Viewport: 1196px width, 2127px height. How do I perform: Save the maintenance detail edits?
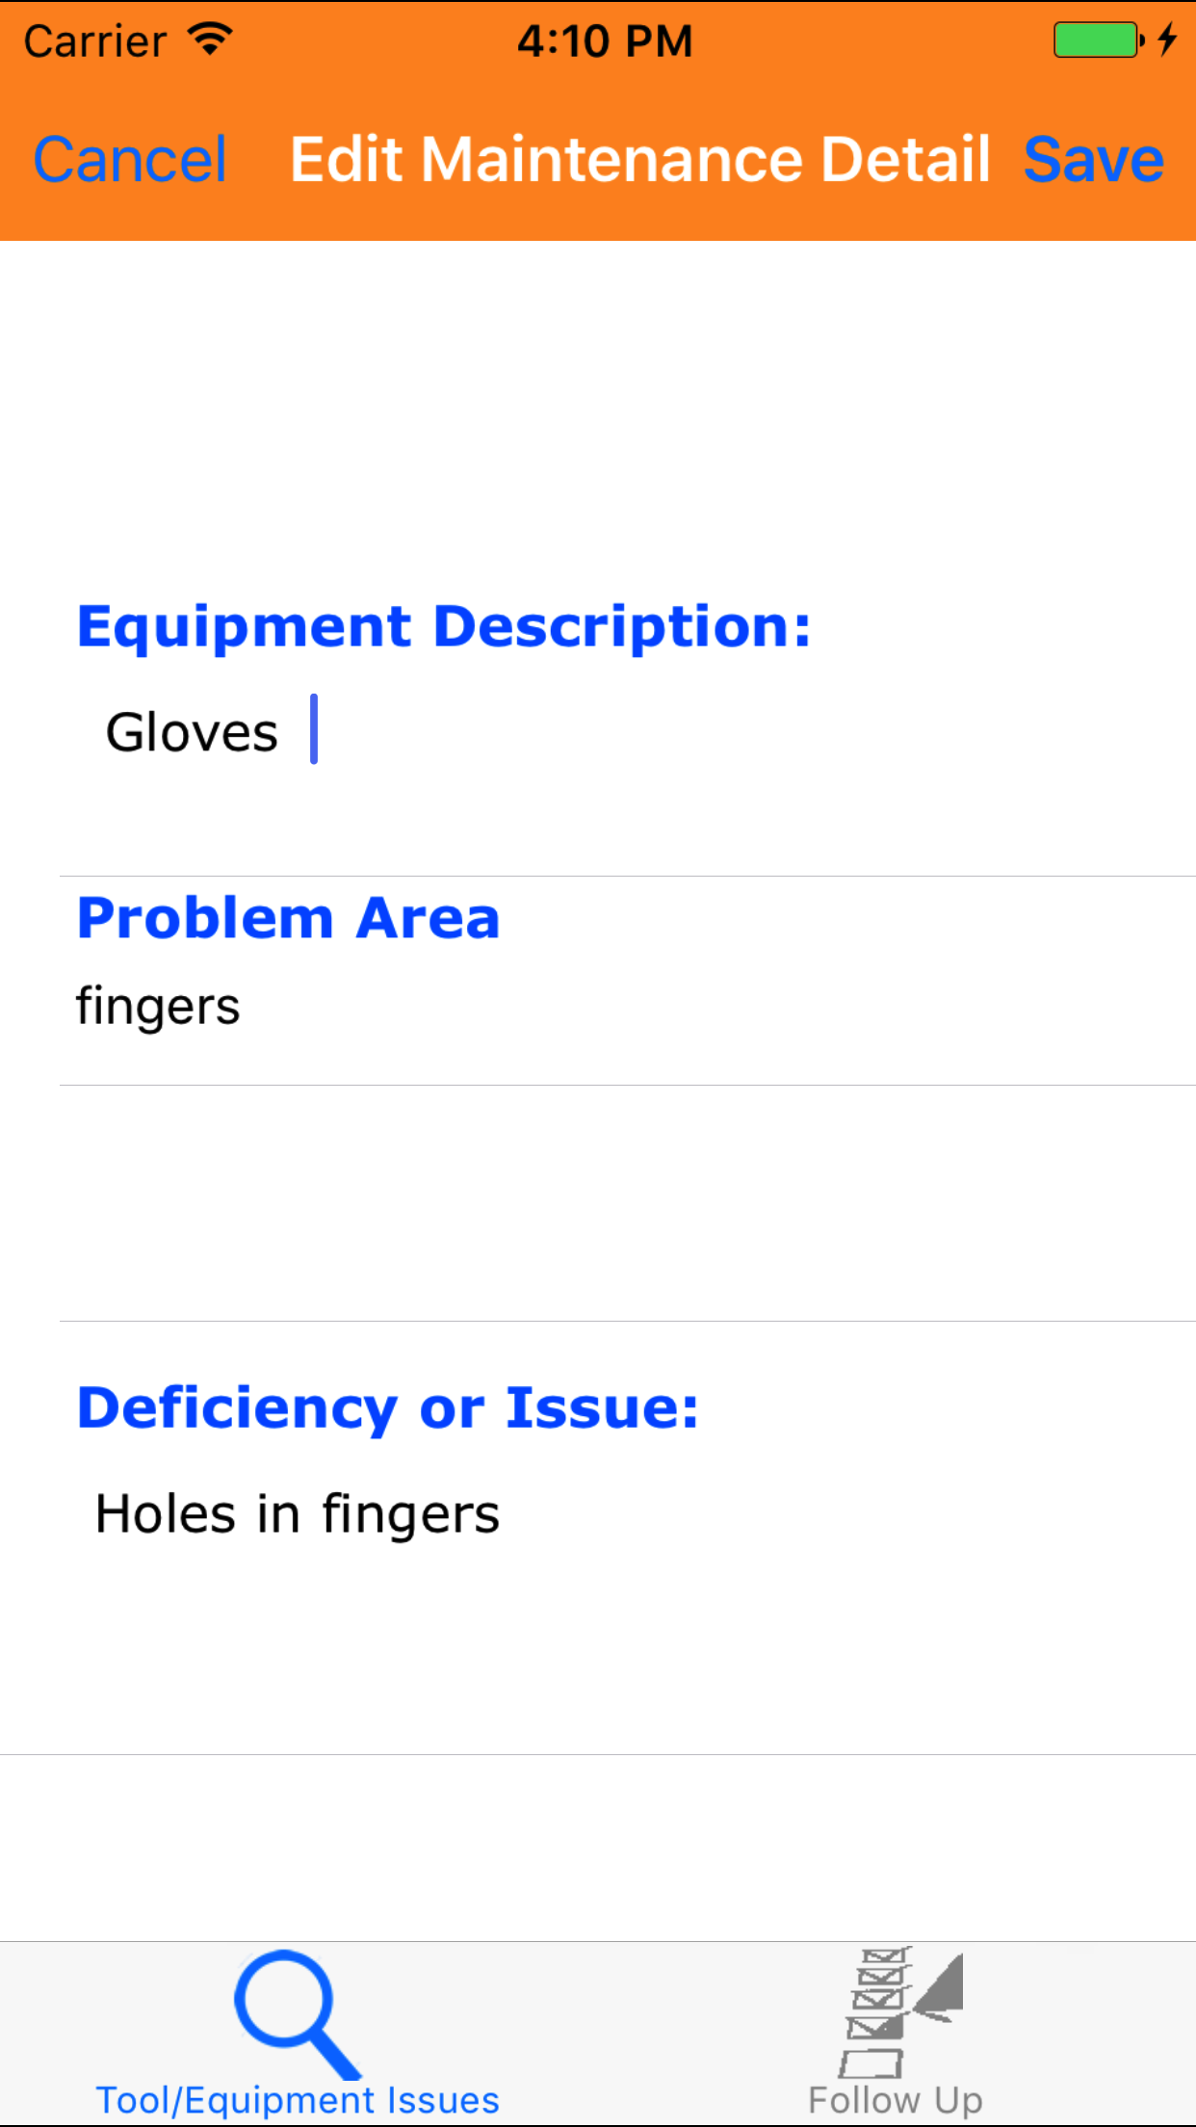coord(1093,160)
